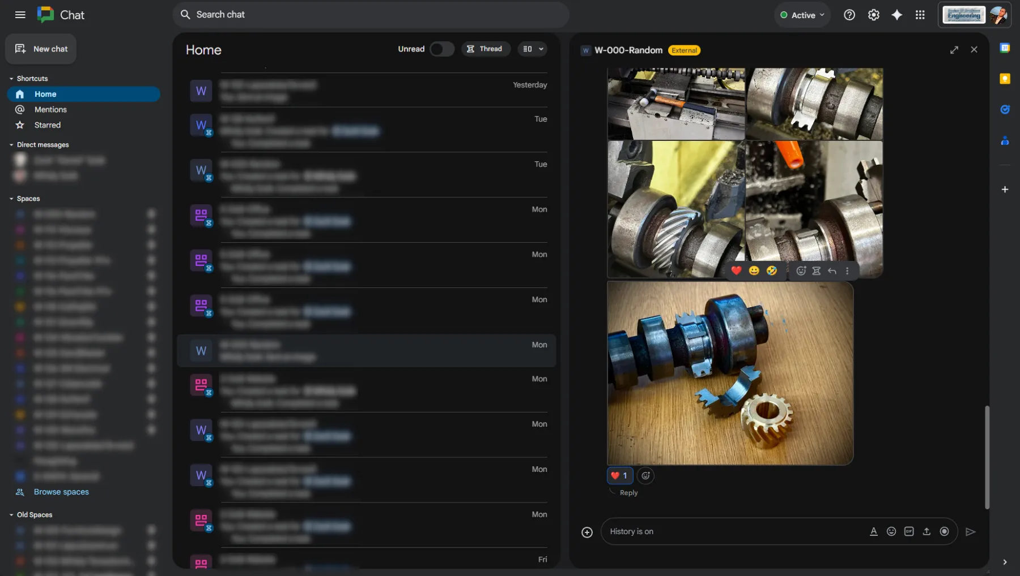Screen dimensions: 1020x576
Task: Click the New chat button
Action: [41, 49]
